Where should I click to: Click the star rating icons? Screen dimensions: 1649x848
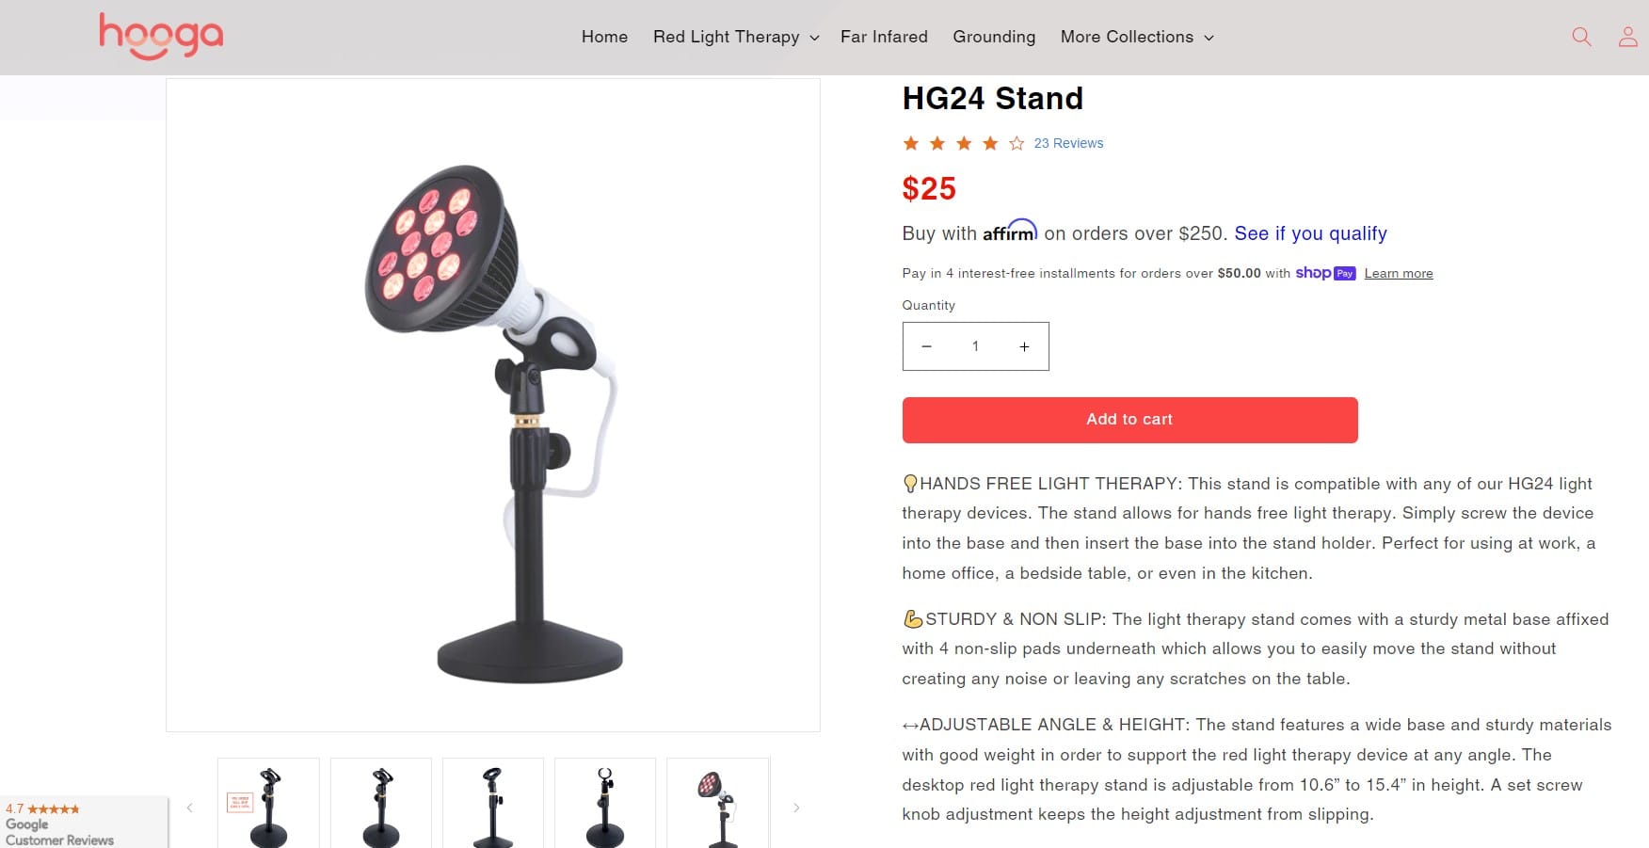(x=963, y=143)
